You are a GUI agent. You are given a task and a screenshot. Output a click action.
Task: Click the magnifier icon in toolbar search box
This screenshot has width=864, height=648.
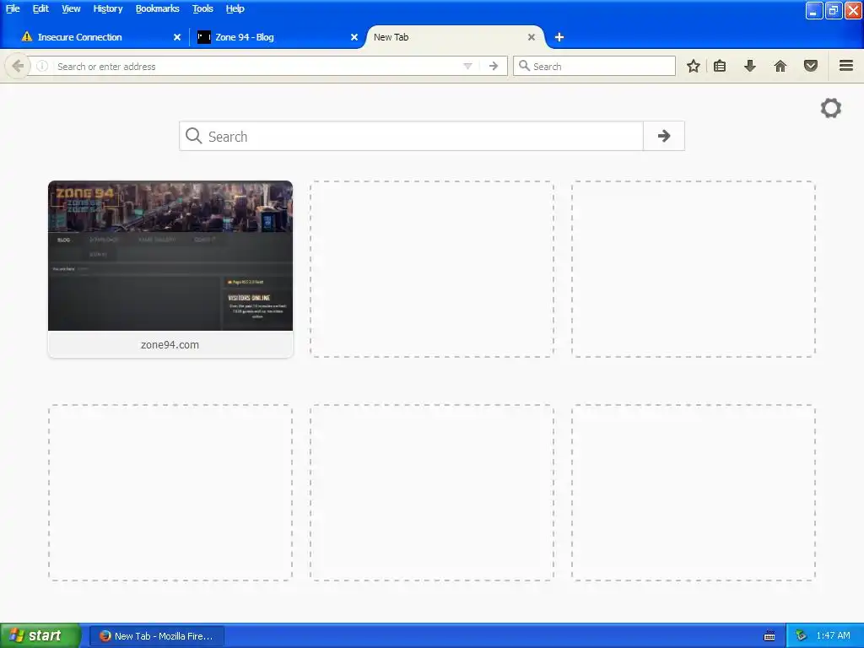click(524, 66)
